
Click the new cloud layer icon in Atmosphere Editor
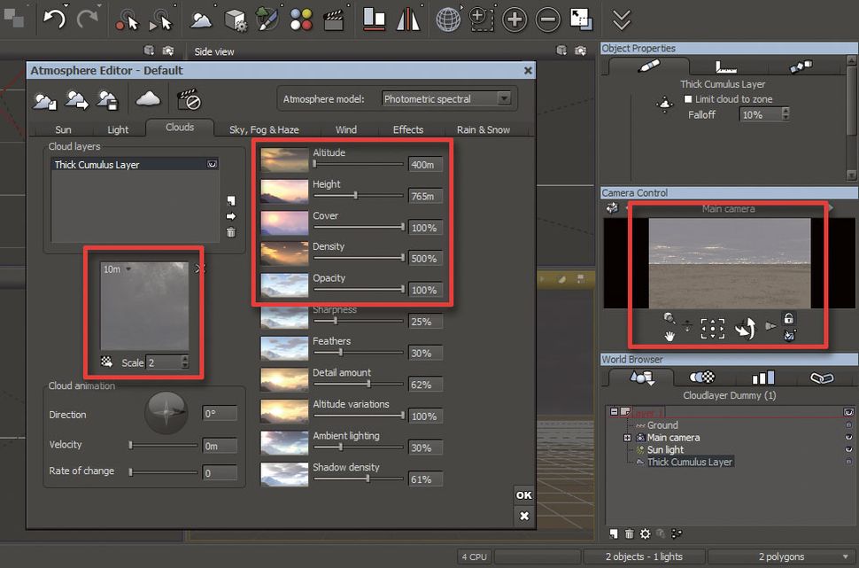[x=146, y=99]
